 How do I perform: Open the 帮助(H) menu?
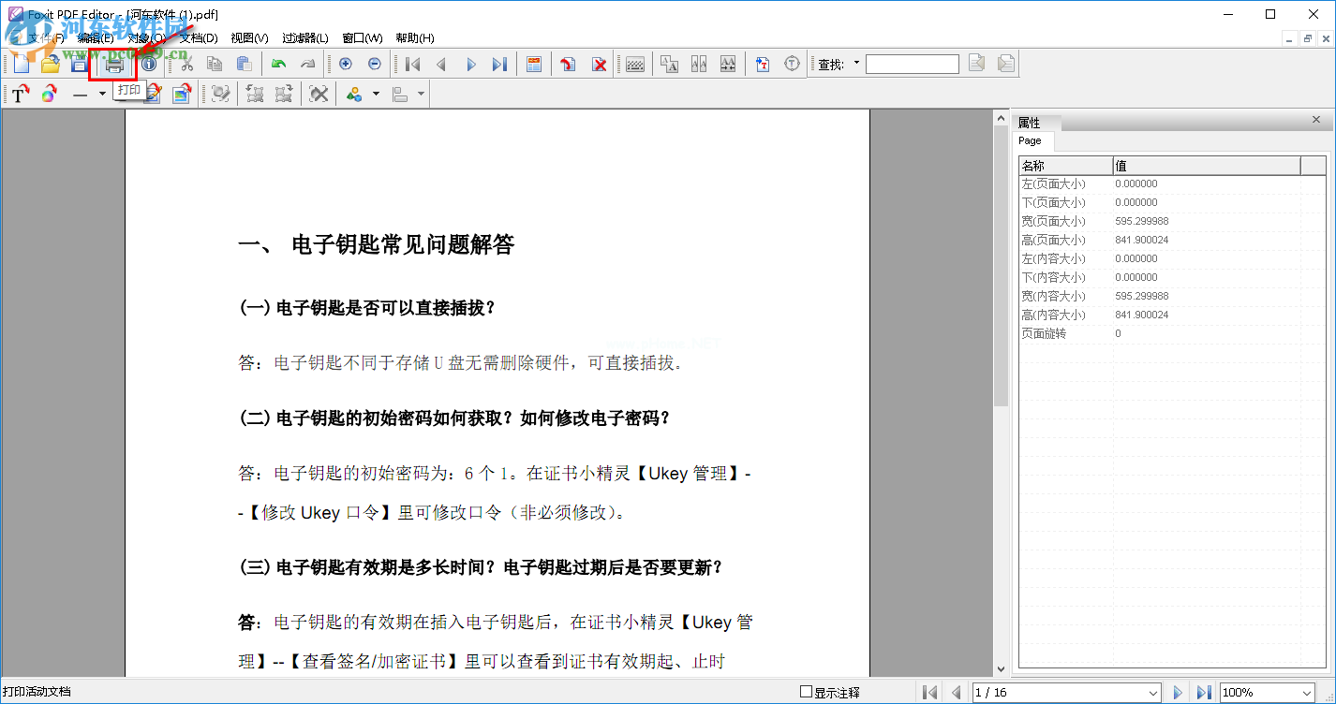415,38
